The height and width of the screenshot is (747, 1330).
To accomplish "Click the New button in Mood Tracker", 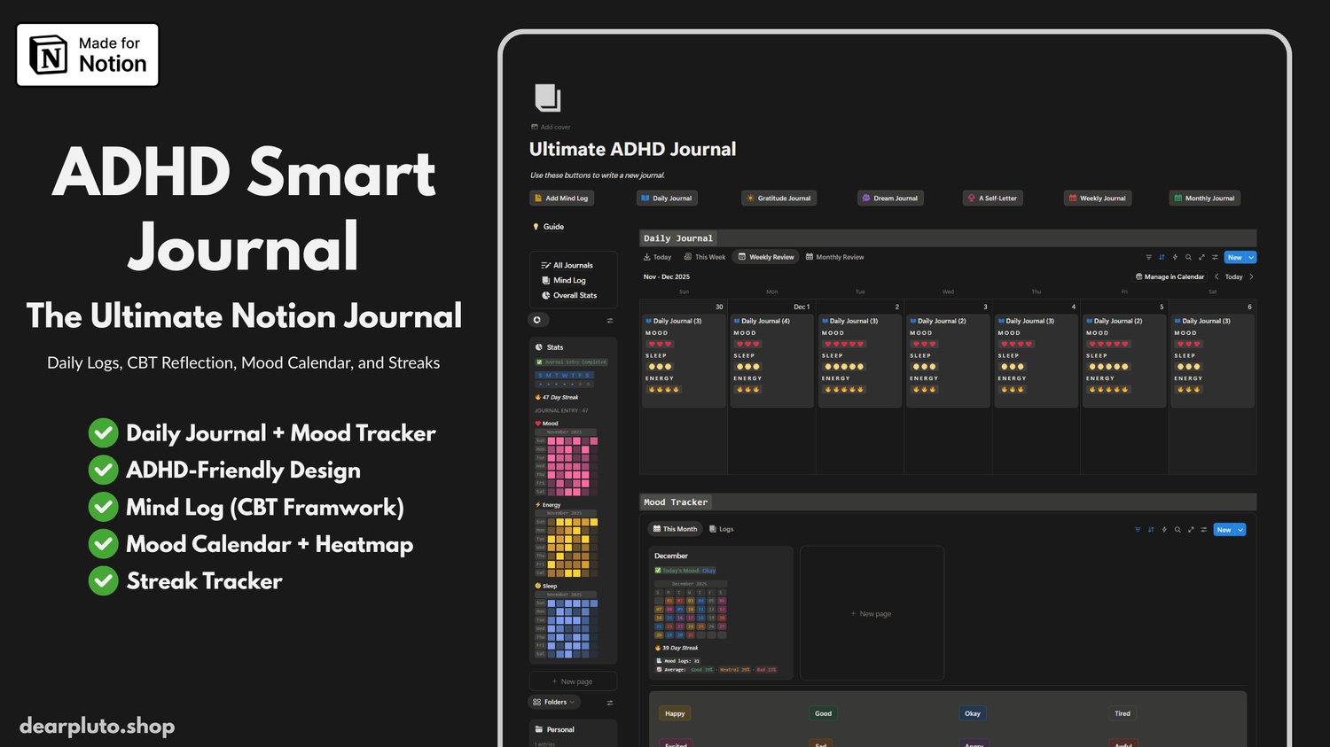I will tap(1224, 530).
